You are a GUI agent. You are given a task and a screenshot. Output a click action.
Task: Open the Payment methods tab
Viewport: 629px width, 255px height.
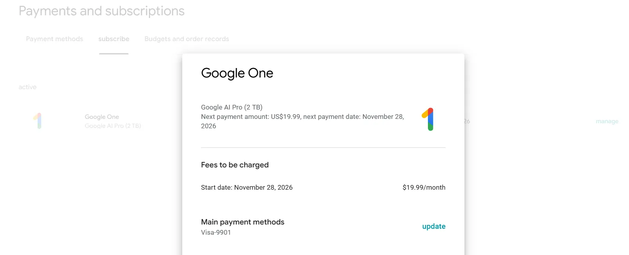(54, 39)
